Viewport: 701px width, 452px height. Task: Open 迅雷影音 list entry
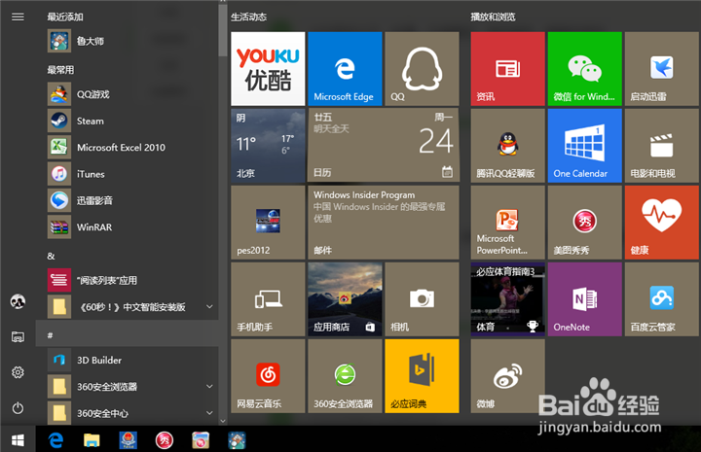pyautogui.click(x=127, y=200)
